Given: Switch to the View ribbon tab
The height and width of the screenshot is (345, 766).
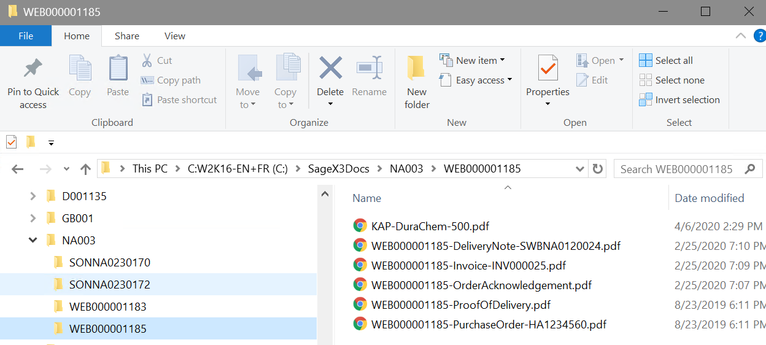Looking at the screenshot, I should 174,36.
